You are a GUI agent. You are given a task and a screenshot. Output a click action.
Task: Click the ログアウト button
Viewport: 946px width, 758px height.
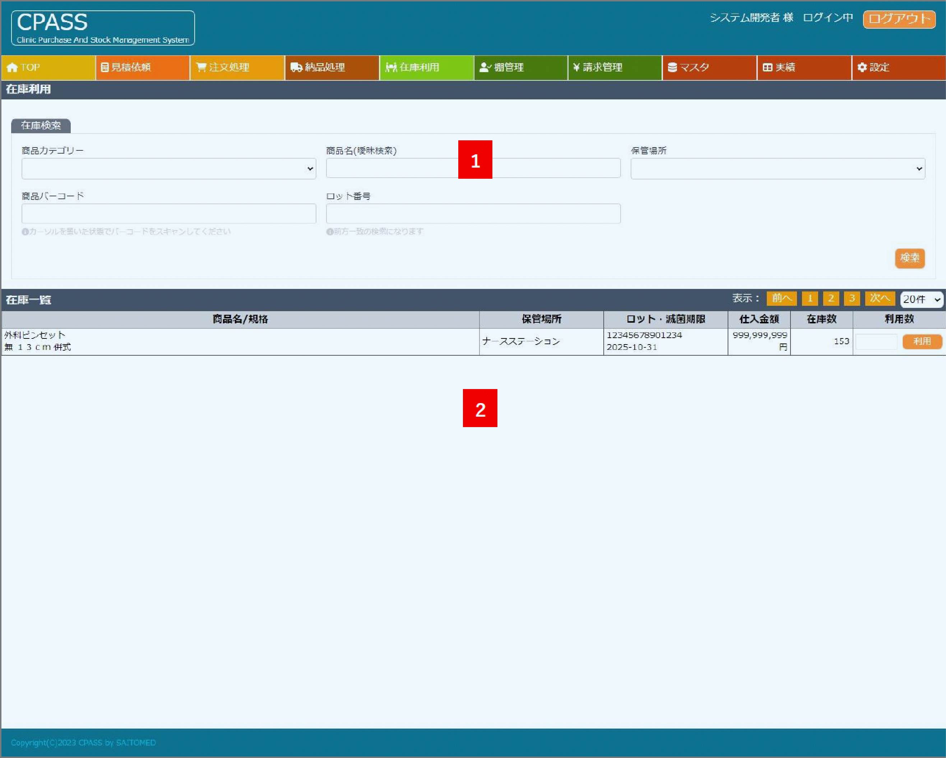[899, 19]
